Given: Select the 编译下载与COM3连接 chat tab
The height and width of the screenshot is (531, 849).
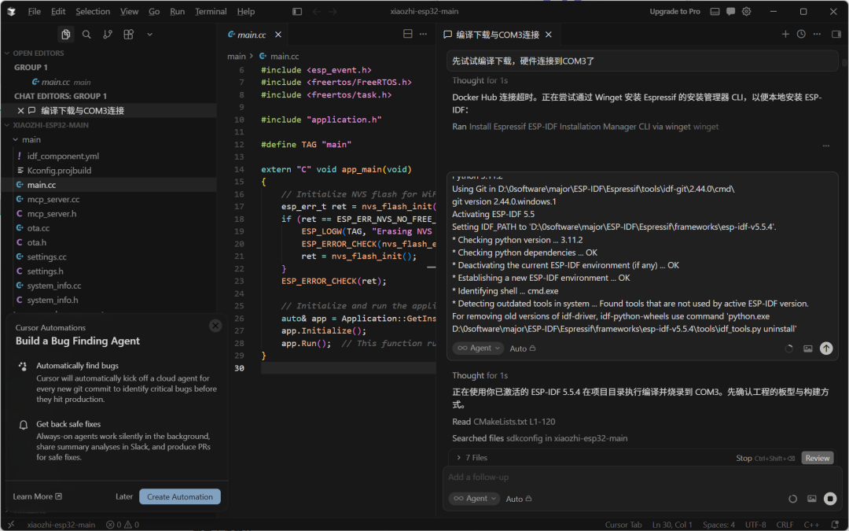Looking at the screenshot, I should click(498, 35).
